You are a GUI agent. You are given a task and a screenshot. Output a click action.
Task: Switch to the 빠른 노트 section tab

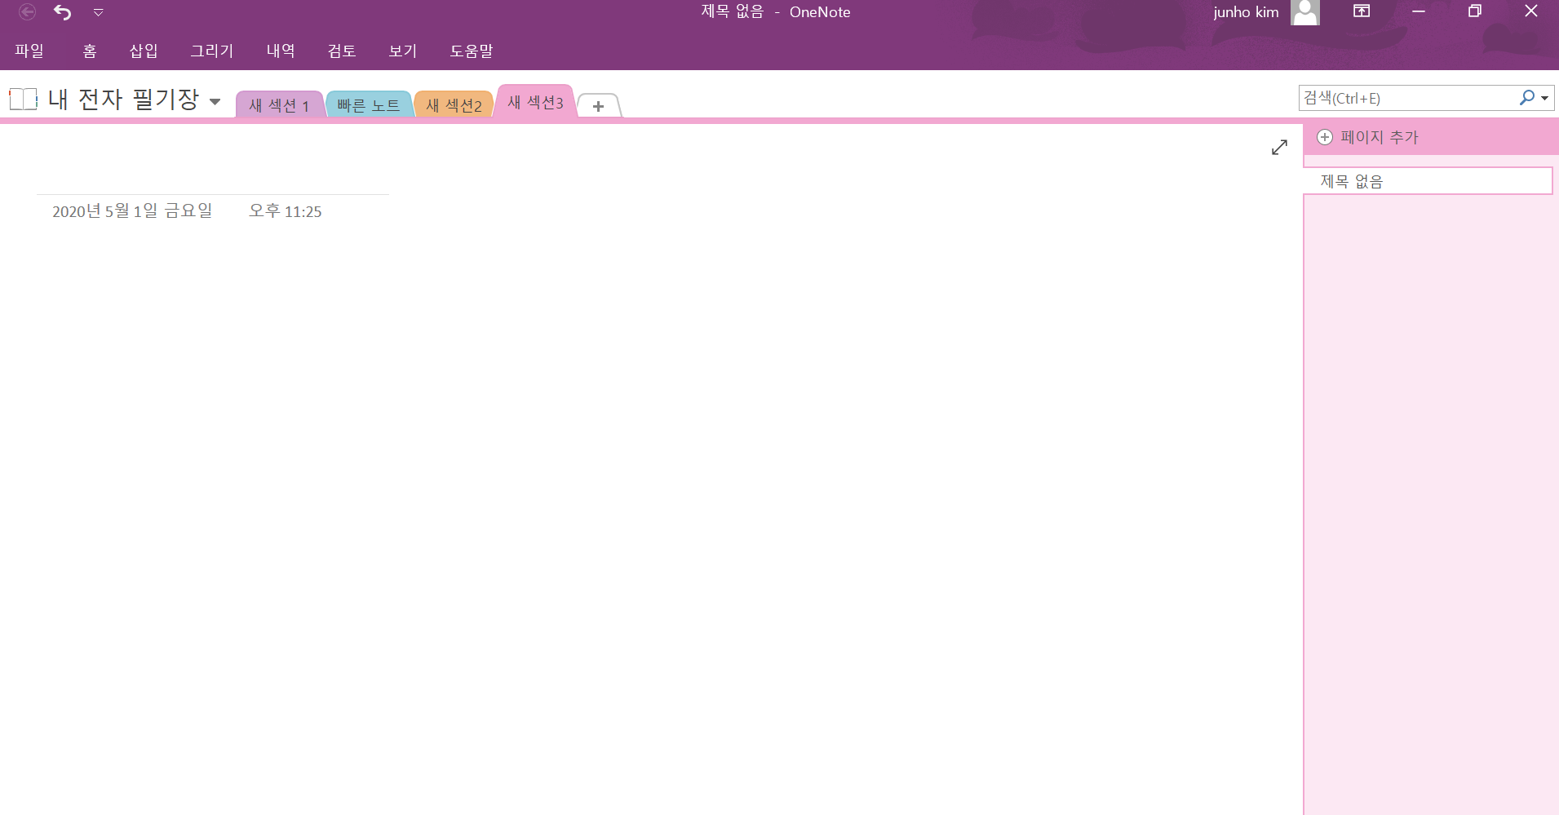[369, 105]
